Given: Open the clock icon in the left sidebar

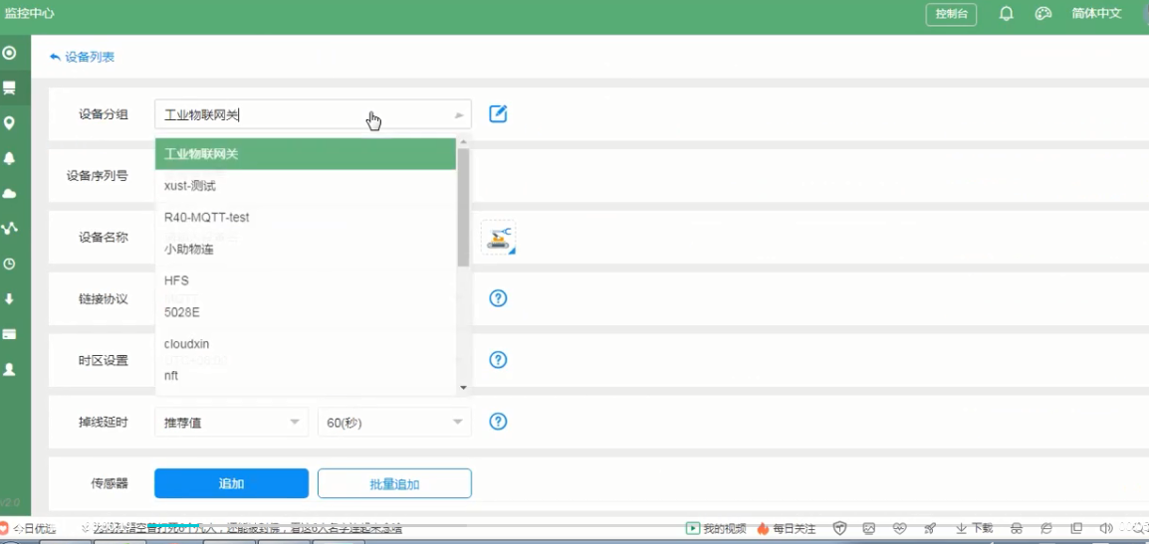Looking at the screenshot, I should [10, 264].
